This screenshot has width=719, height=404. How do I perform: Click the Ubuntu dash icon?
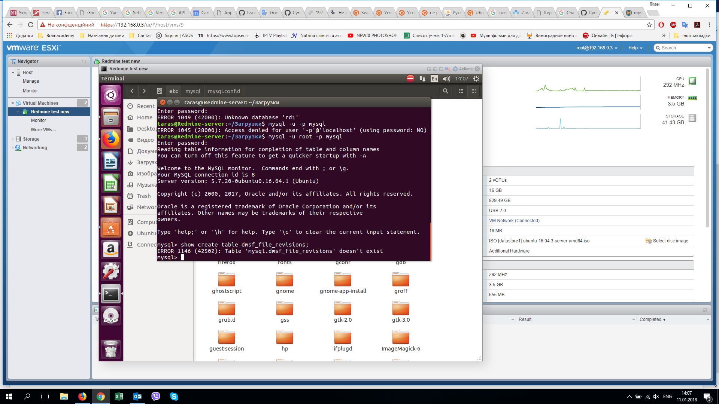[x=111, y=95]
